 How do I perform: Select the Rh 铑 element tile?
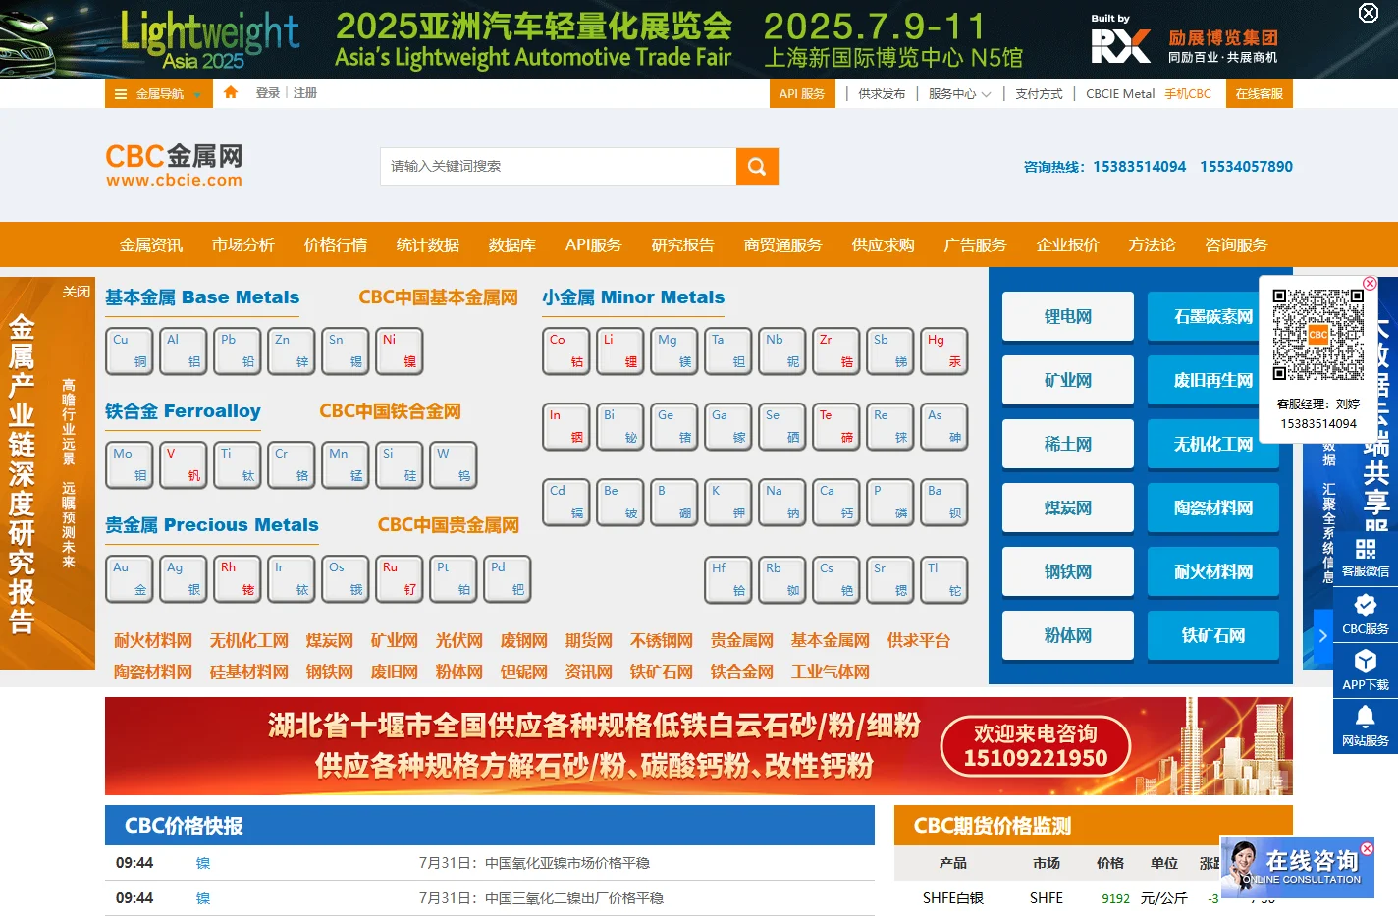pyautogui.click(x=238, y=578)
